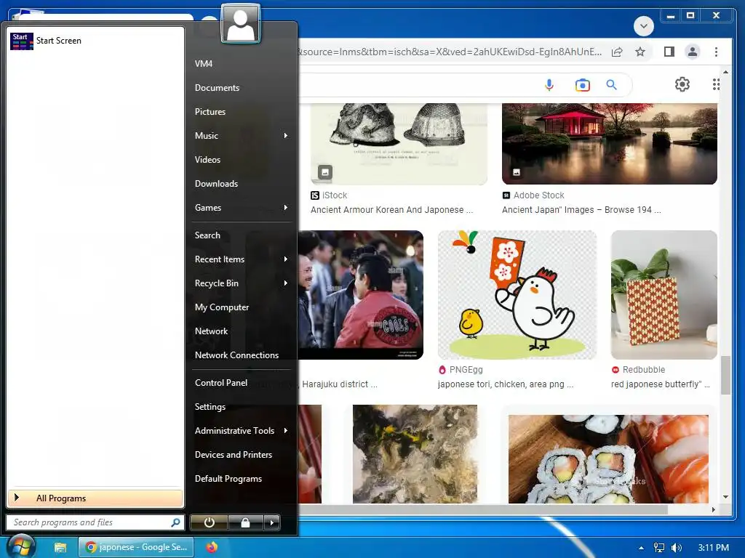Open the Google apps grid

click(x=716, y=84)
